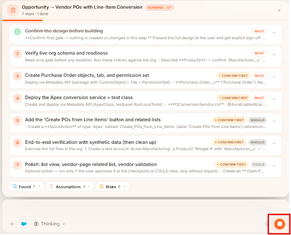Screen dimensions: 291x235
Task: Click the green completed checkmark on step one
Action: click(x=18, y=32)
